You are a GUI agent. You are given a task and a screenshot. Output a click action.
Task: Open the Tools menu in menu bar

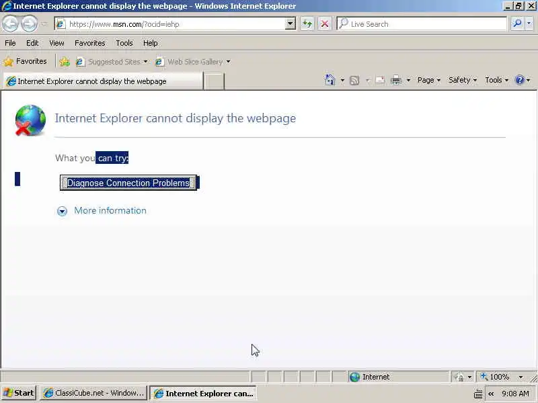pyautogui.click(x=124, y=43)
